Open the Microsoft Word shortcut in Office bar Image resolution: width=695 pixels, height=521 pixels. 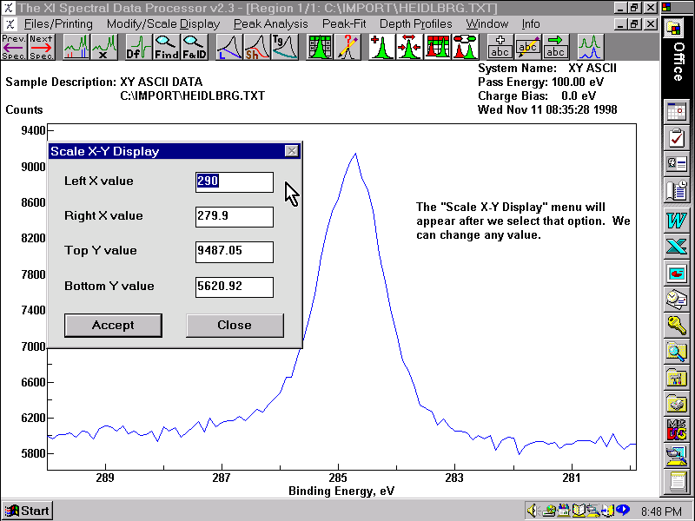(x=676, y=218)
